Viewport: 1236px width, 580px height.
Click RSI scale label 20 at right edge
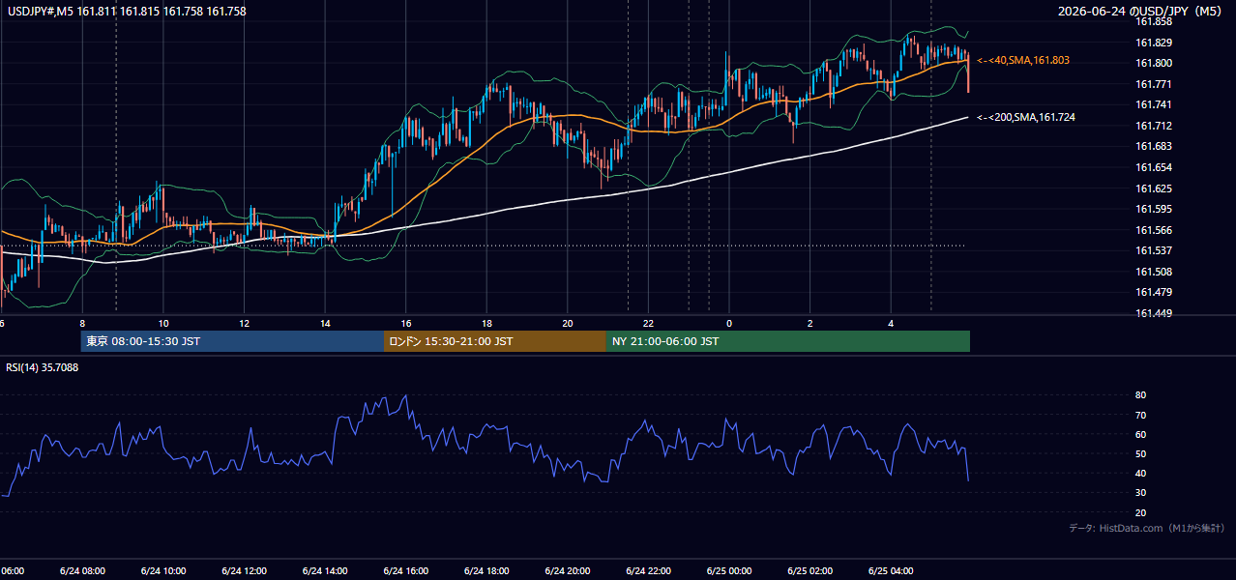click(1140, 512)
